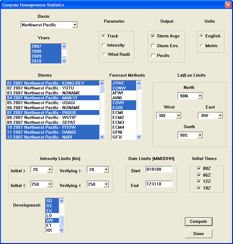
Task: Select year 2008 in Years list
Action: click(46, 51)
